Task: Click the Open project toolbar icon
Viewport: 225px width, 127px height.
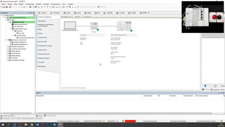Action: (x=4, y=7)
